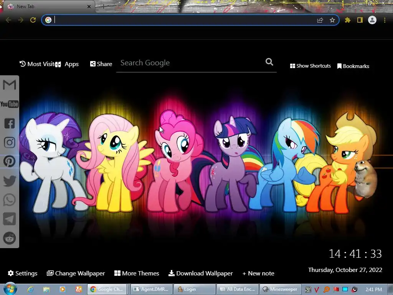Screen dimensions: 393x295
Task: Select Google Chrome taskbar button
Action: 107,289
